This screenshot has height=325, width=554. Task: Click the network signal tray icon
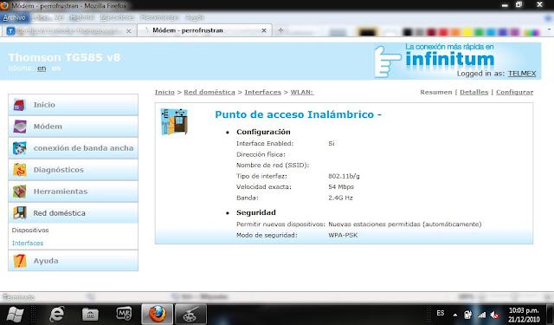coord(481,315)
